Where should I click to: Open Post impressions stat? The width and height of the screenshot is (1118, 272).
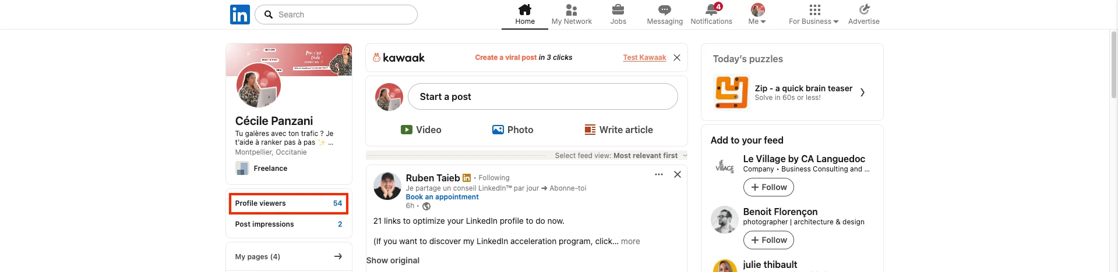(x=289, y=224)
